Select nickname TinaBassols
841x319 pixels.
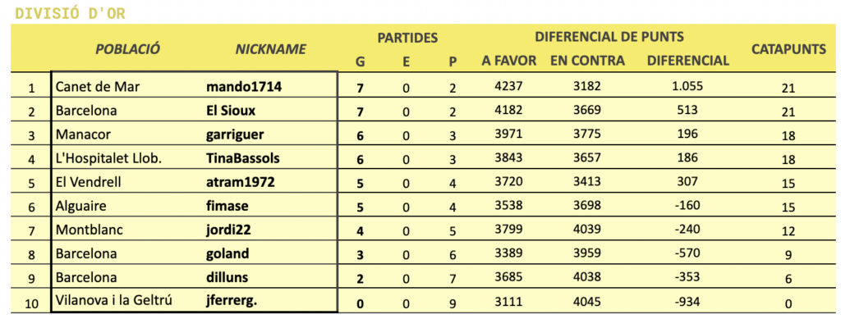(243, 158)
